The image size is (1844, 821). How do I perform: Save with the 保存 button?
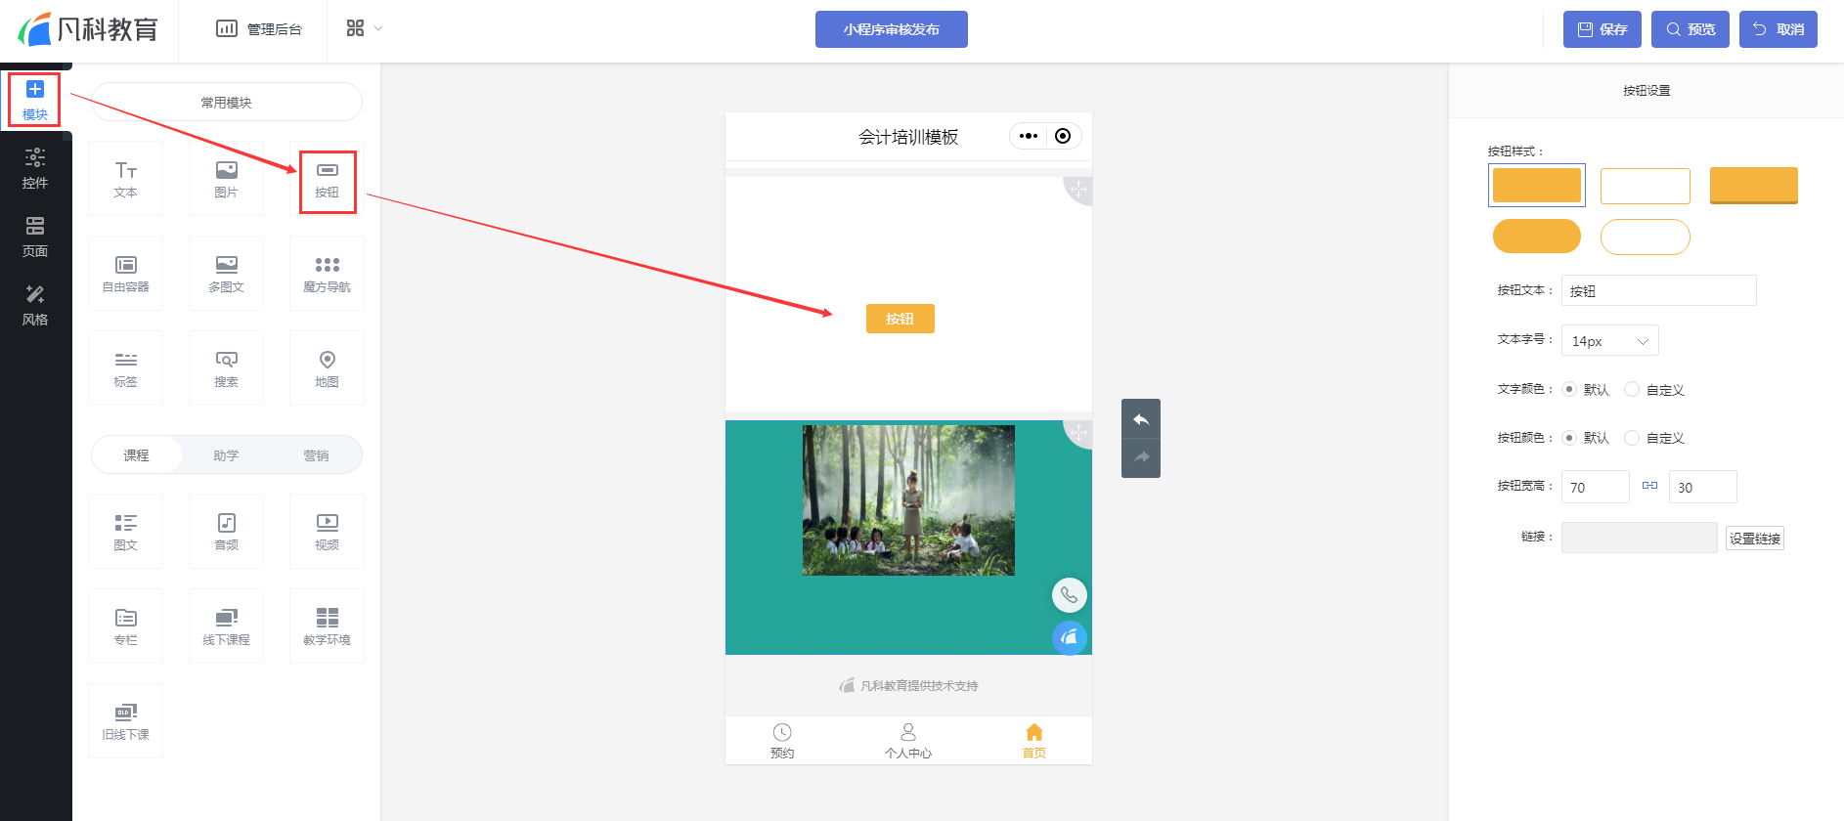1603,29
